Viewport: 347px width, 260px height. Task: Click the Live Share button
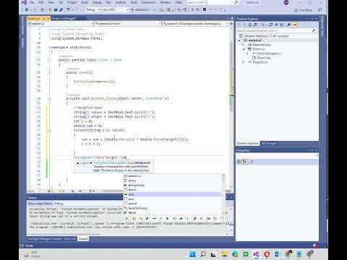303,10
